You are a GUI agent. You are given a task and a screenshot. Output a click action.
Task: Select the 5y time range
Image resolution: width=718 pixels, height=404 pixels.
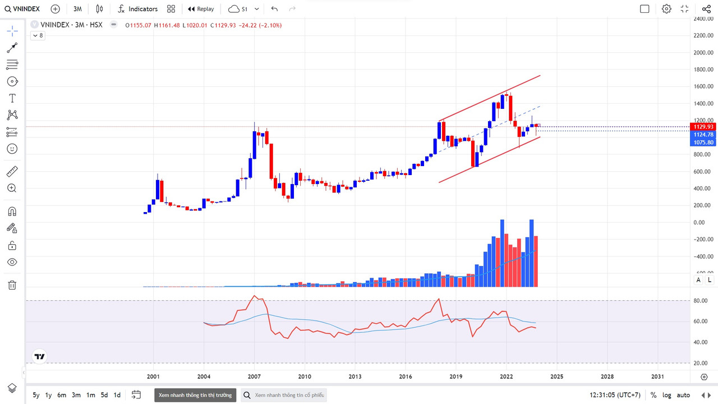pos(36,395)
